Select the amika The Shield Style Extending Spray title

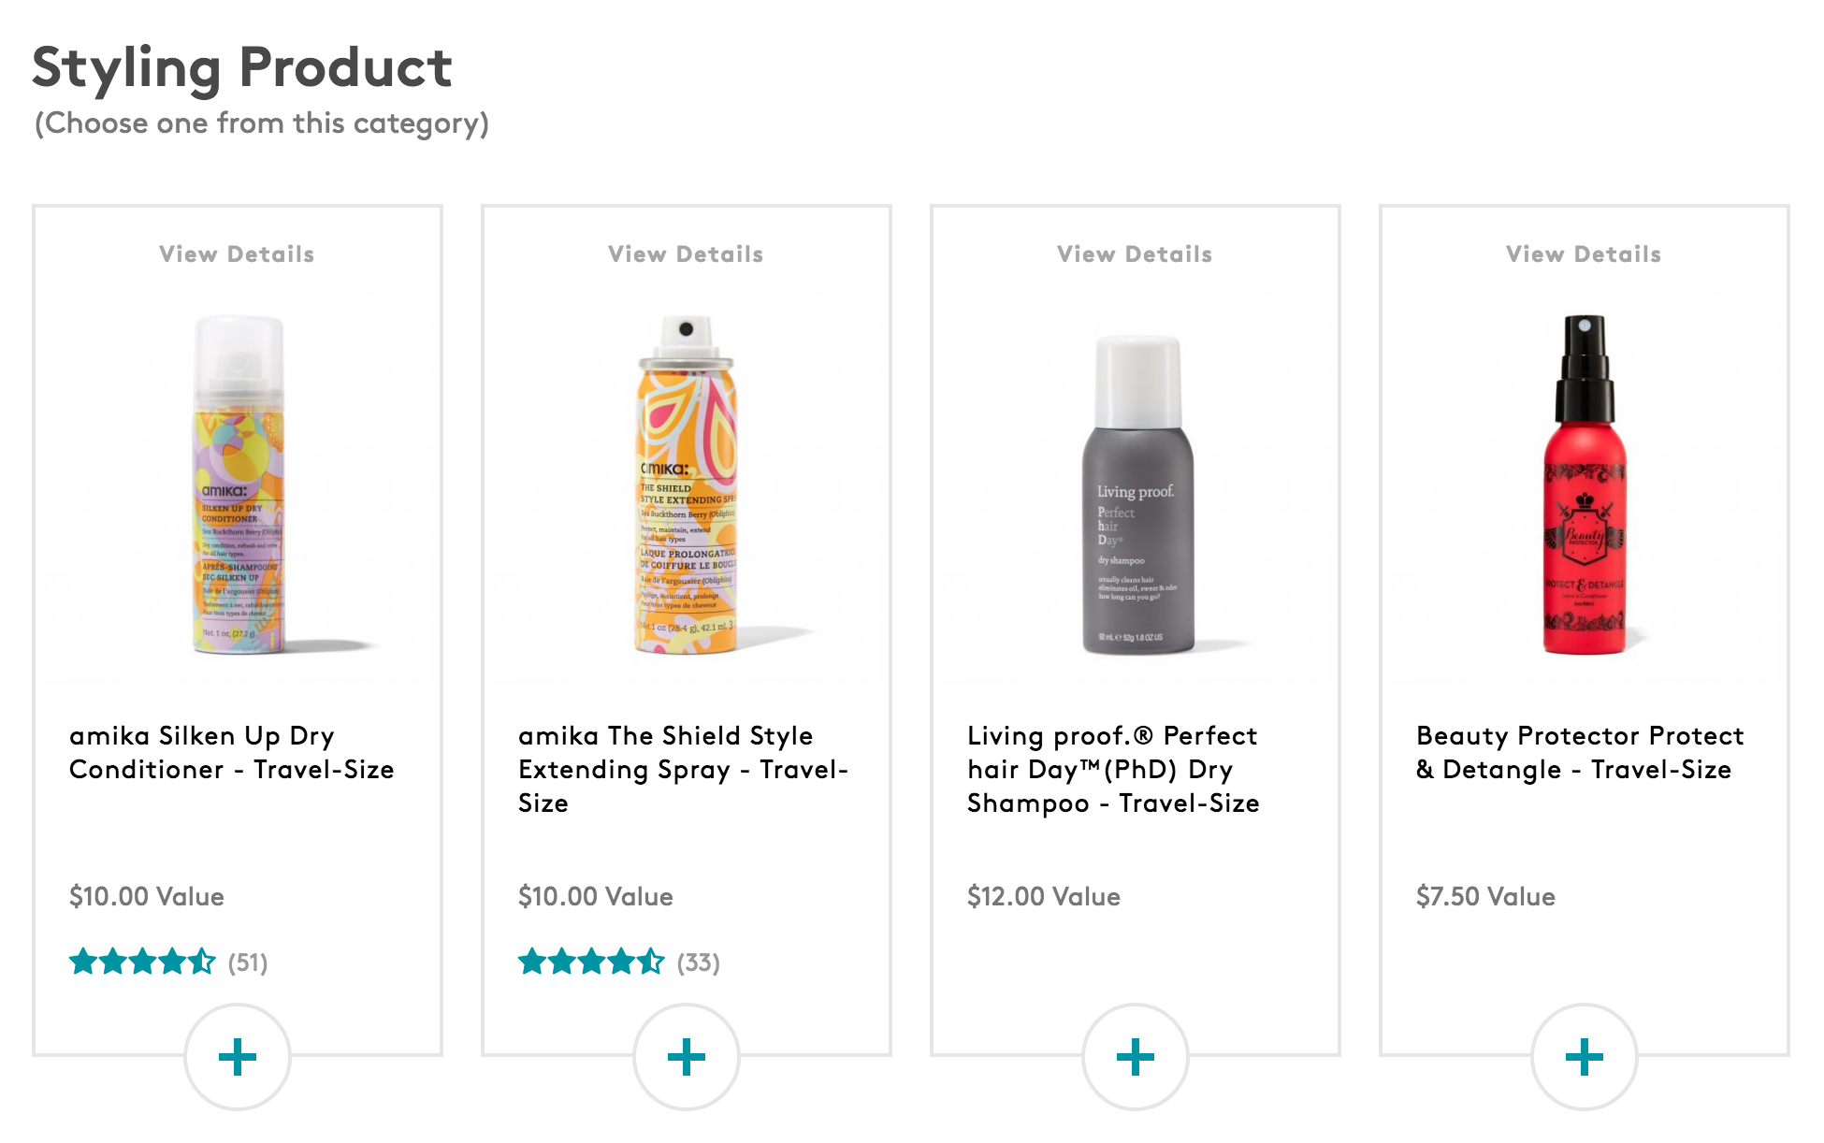tap(683, 769)
